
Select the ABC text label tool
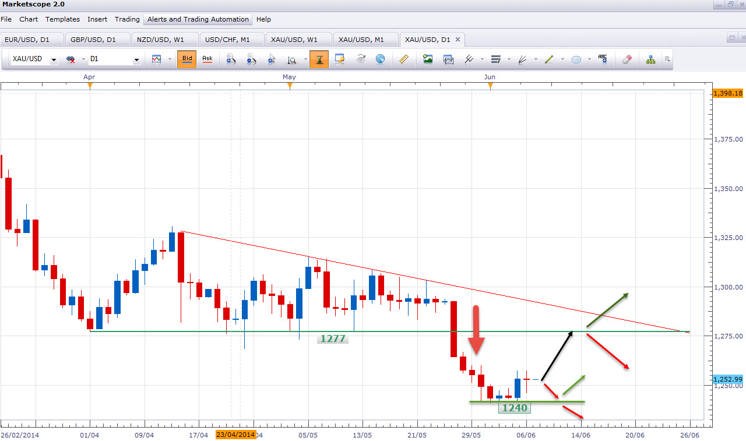tap(603, 59)
